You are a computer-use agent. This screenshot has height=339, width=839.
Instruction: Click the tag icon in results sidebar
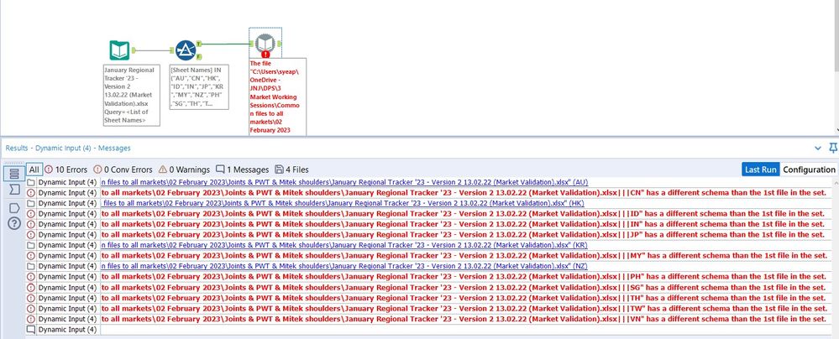pos(14,207)
